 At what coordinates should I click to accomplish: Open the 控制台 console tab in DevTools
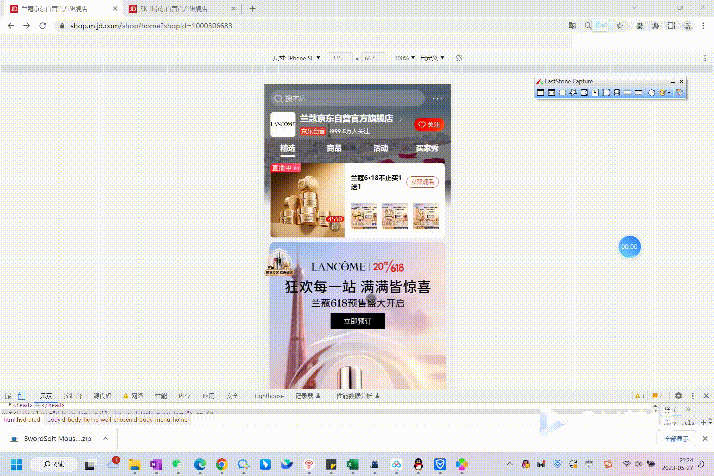tap(72, 396)
